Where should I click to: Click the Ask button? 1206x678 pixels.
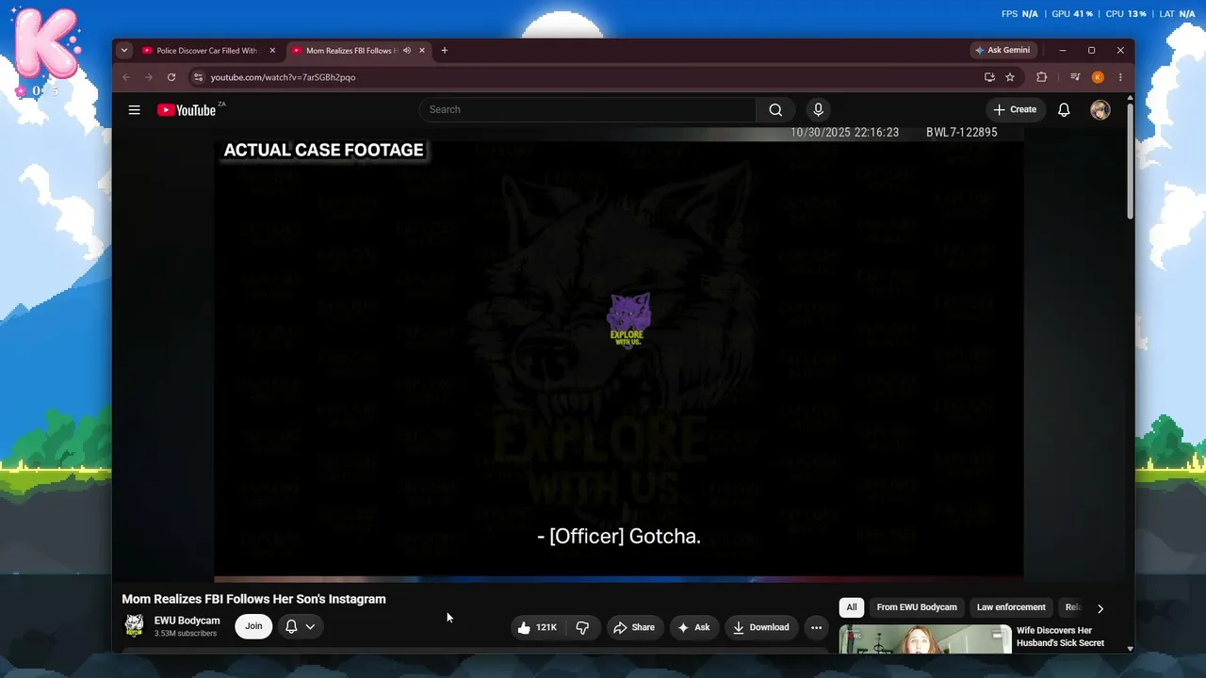(693, 627)
